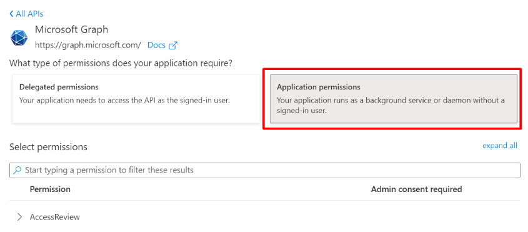528x232 pixels.
Task: Select the Delegated permissions card title
Action: (x=59, y=87)
